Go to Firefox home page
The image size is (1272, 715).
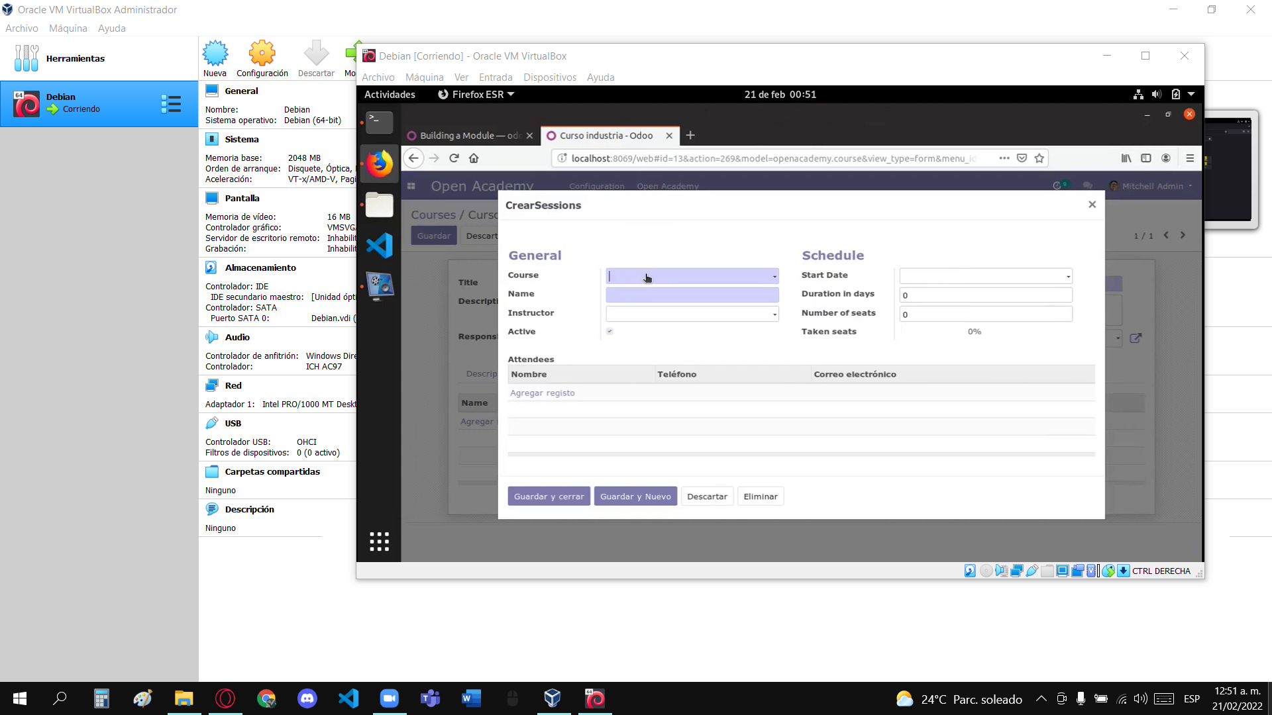474,158
